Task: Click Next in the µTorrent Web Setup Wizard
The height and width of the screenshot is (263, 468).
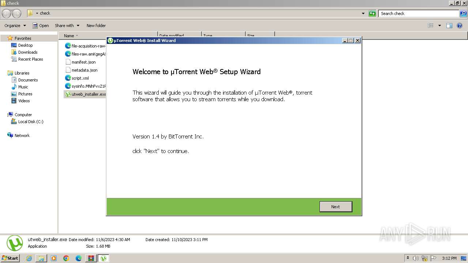Action: pos(336,207)
